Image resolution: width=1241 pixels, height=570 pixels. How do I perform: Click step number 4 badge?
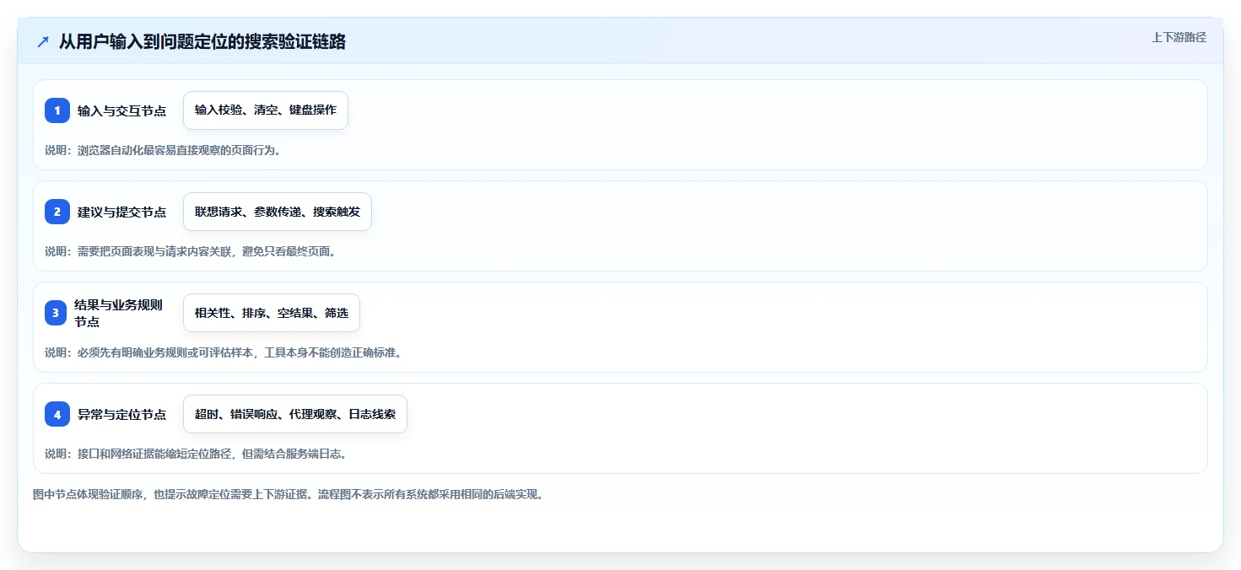coord(57,414)
